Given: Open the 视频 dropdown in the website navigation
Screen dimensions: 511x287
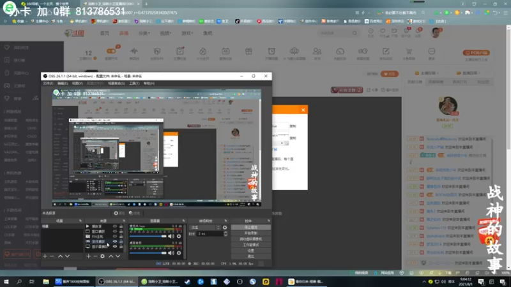Looking at the screenshot, I should tap(165, 33).
